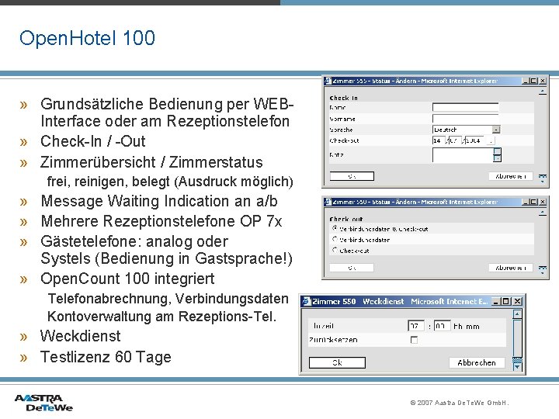Image resolution: width=559 pixels, height=419 pixels.
Task: Confirm Check-in form with Ok button
Action: 352,176
